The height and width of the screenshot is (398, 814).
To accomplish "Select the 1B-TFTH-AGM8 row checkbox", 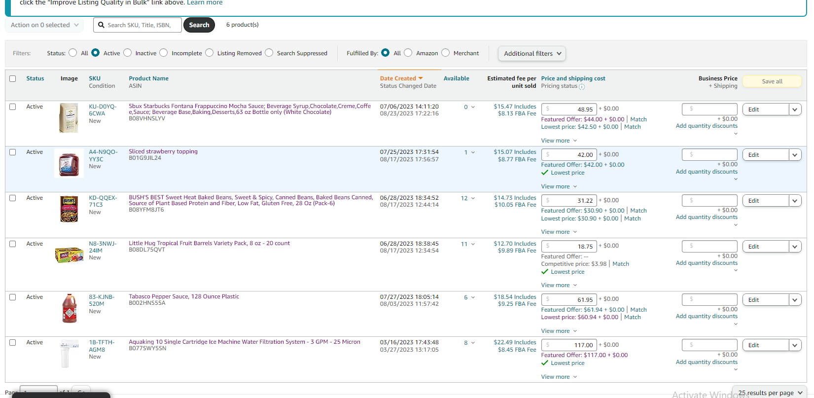I will click(x=13, y=343).
